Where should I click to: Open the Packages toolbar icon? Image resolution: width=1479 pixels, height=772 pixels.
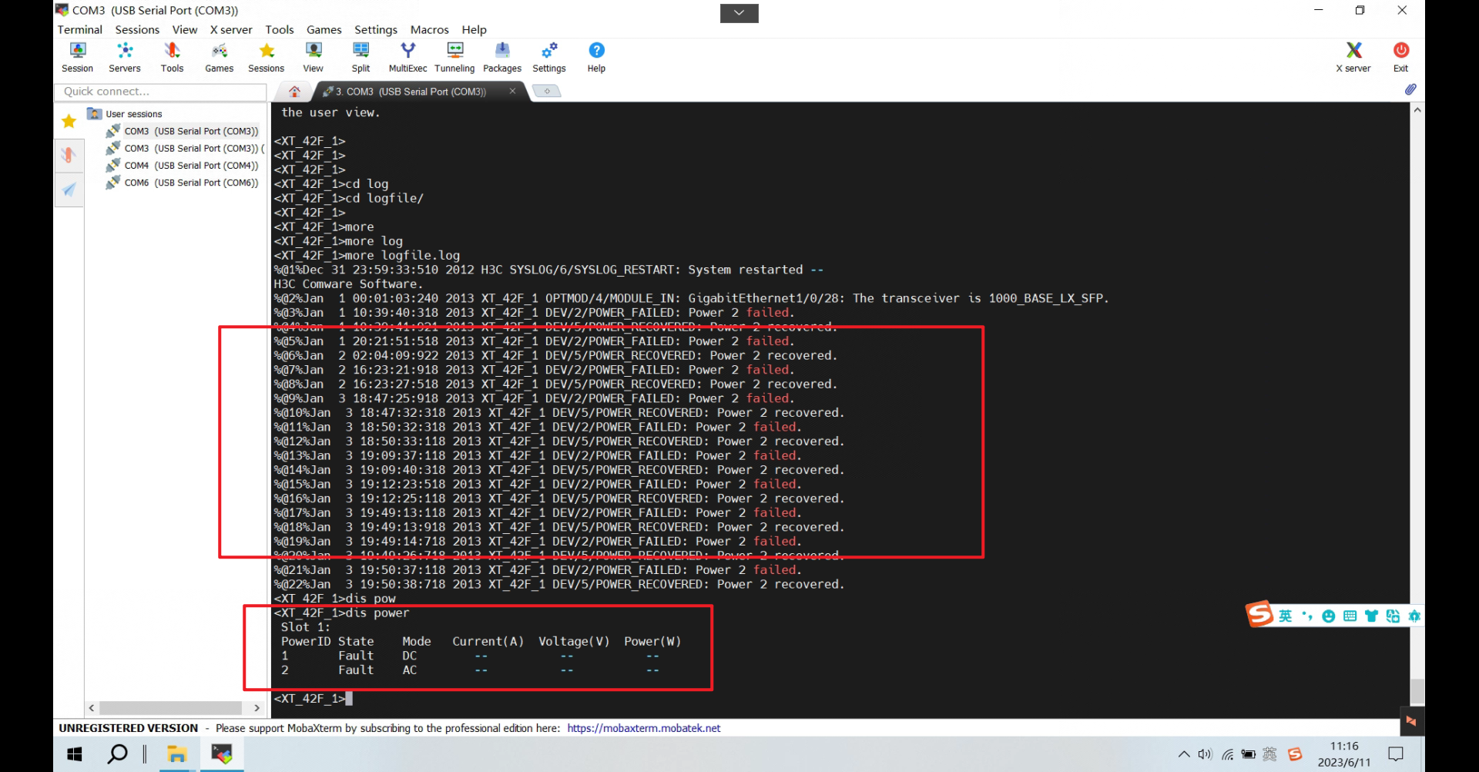tap(502, 58)
